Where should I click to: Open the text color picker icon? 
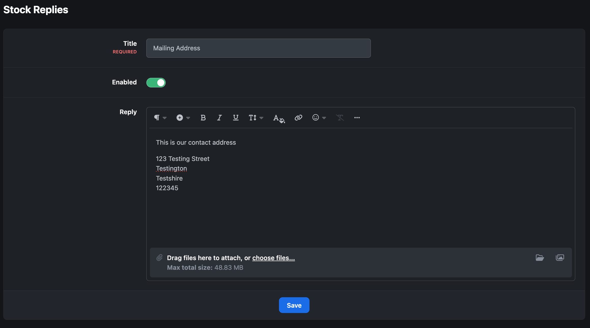pyautogui.click(x=279, y=118)
